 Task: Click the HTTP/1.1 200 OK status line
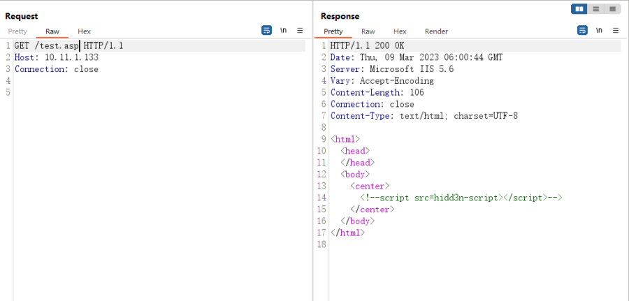pos(367,45)
